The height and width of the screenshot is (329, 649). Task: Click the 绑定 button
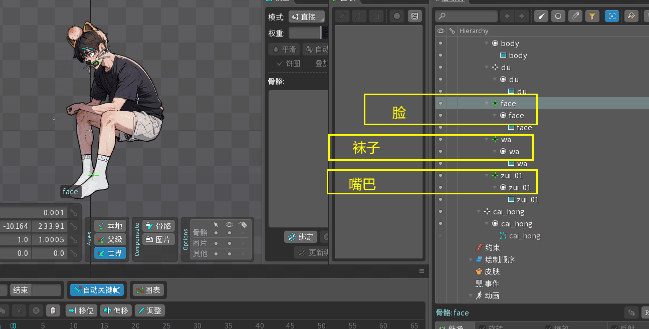click(x=301, y=237)
